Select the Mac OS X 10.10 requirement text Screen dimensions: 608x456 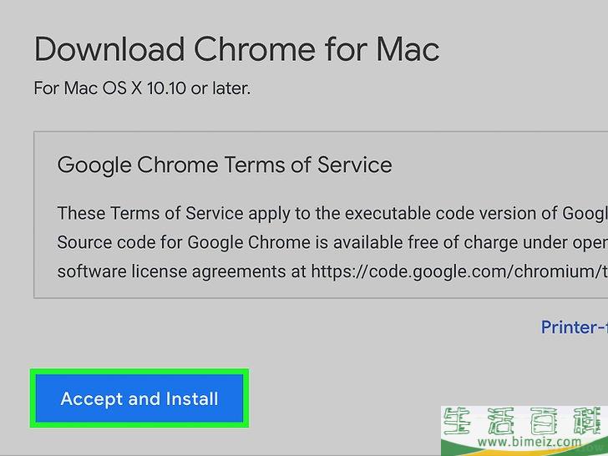tap(142, 89)
